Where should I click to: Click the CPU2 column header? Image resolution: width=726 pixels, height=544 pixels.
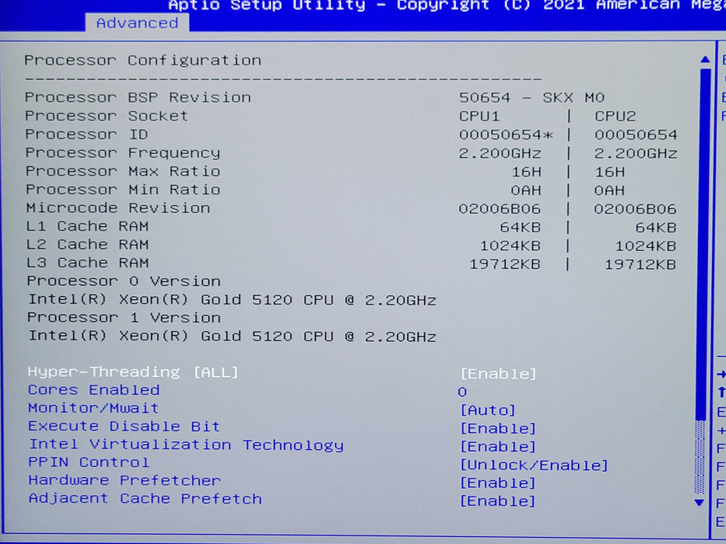[x=616, y=116]
